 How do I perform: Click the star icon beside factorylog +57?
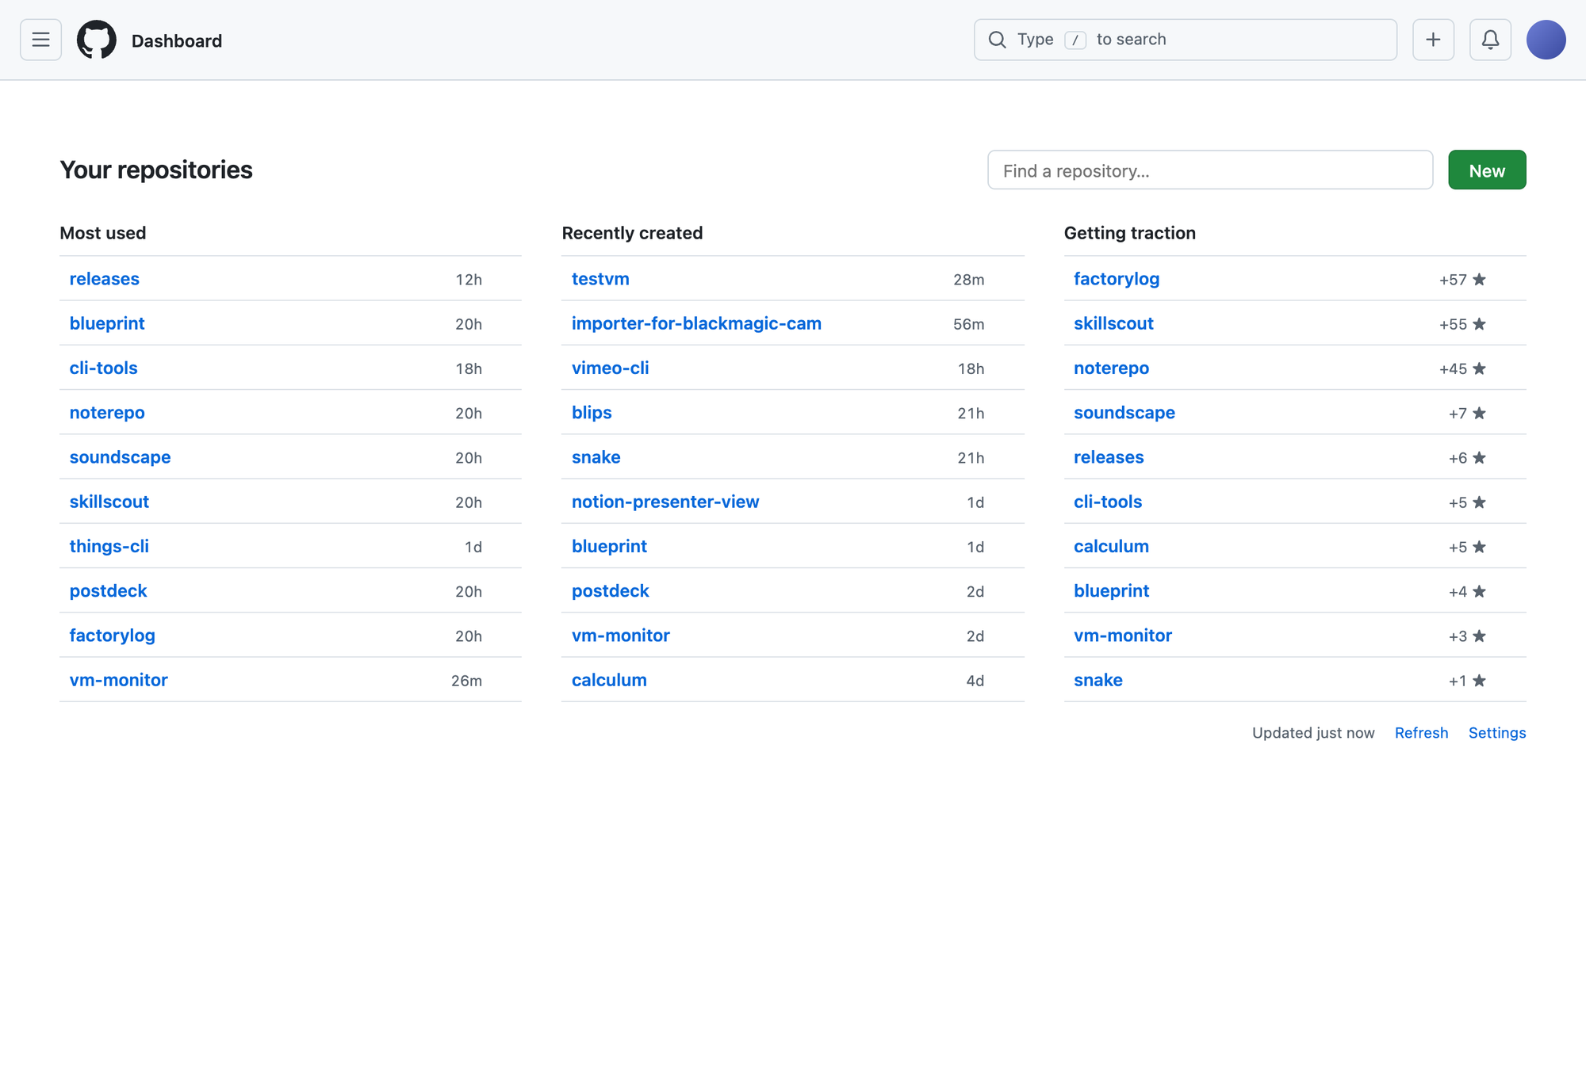point(1479,279)
